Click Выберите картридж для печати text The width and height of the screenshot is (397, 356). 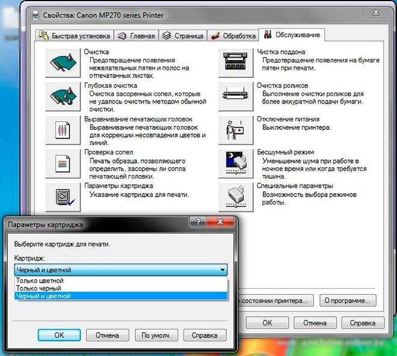pyautogui.click(x=62, y=244)
